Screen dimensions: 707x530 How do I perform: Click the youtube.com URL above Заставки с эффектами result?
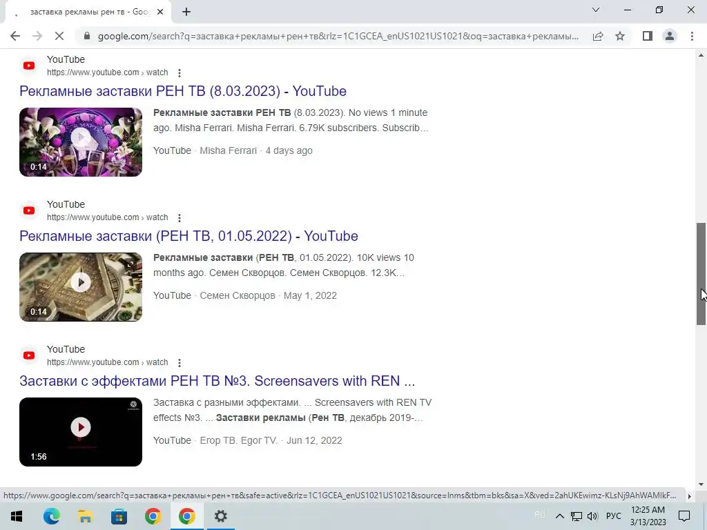pyautogui.click(x=107, y=362)
